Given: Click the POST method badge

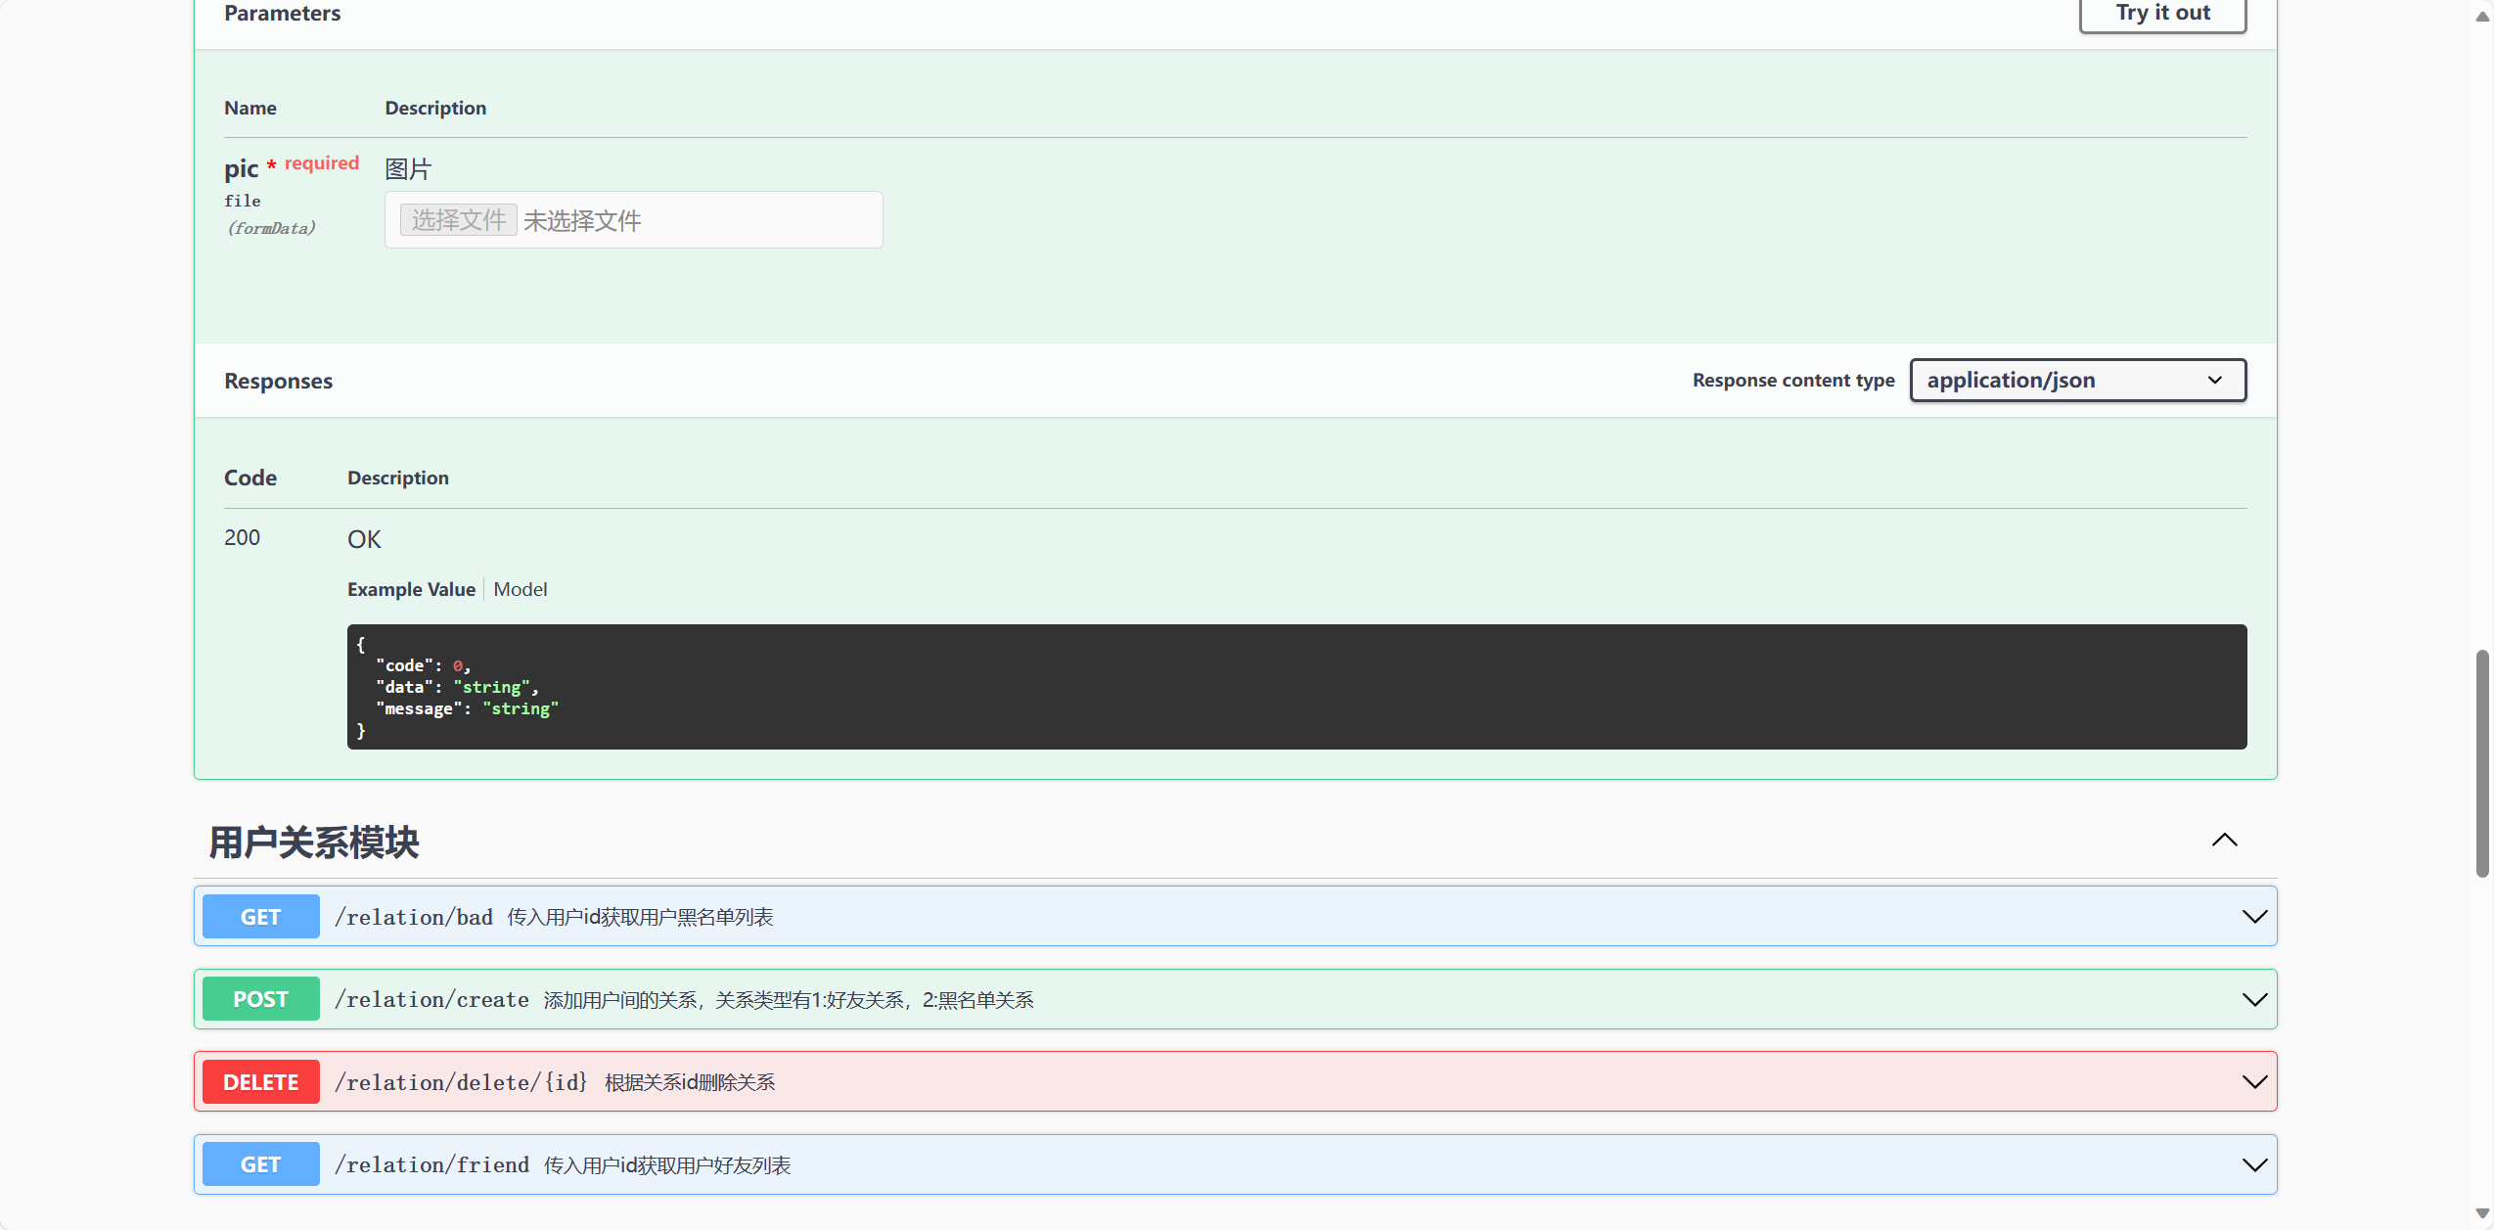Looking at the screenshot, I should (260, 999).
